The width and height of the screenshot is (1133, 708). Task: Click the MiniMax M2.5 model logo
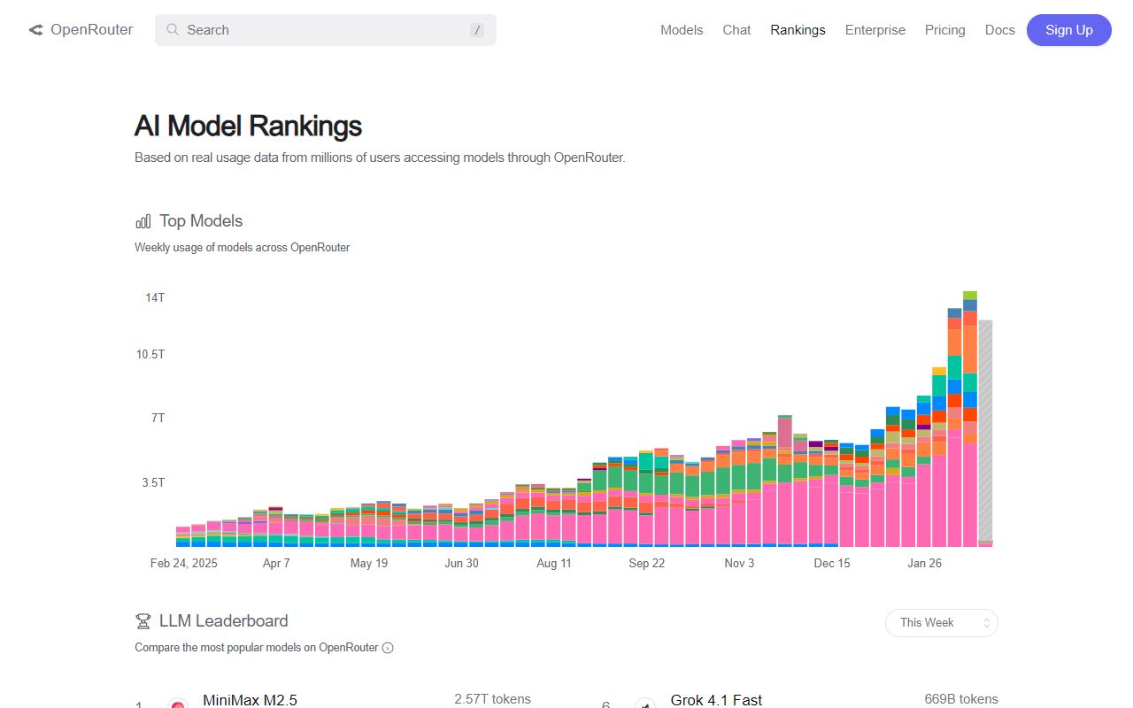pyautogui.click(x=178, y=702)
